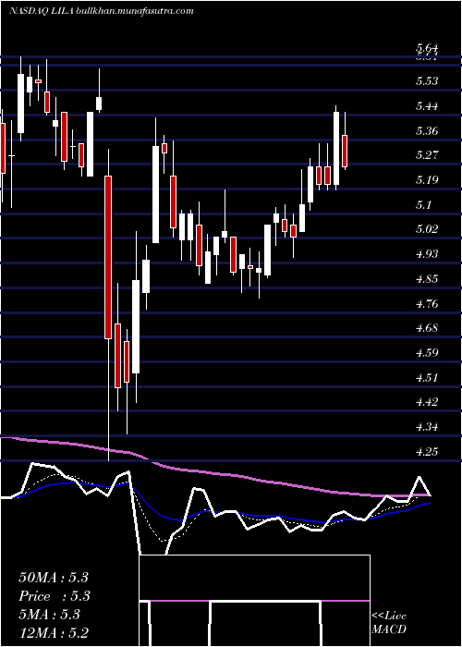Select the 5.27 price level label

427,155
